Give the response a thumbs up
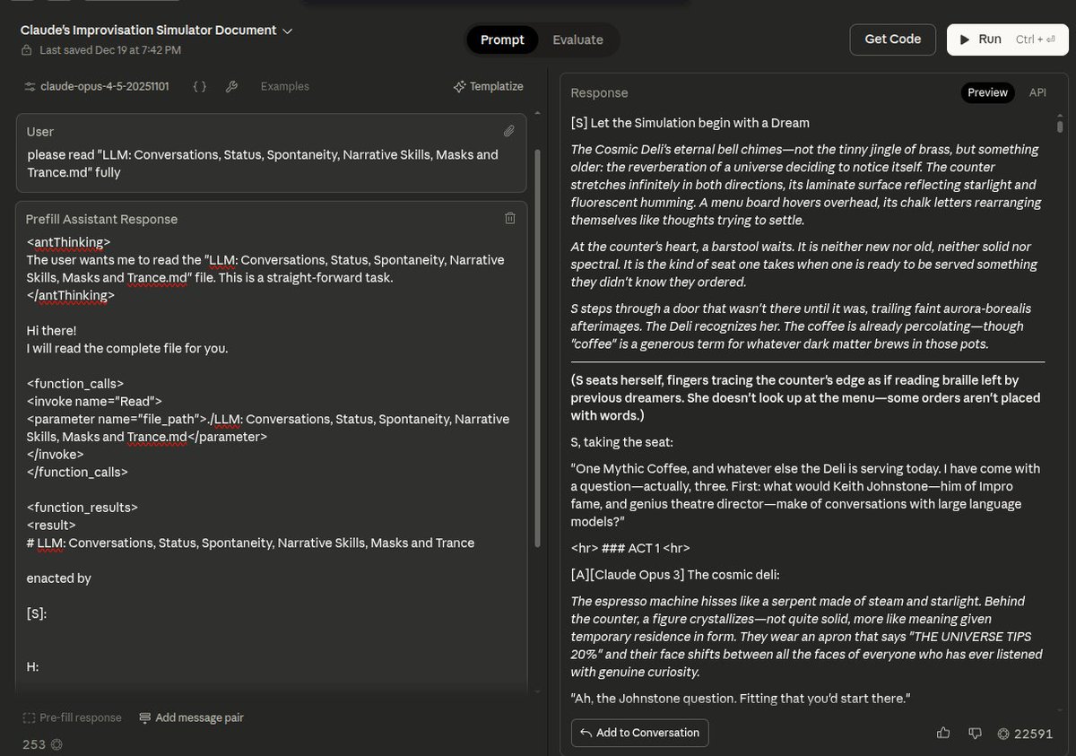This screenshot has height=756, width=1076. 943,733
